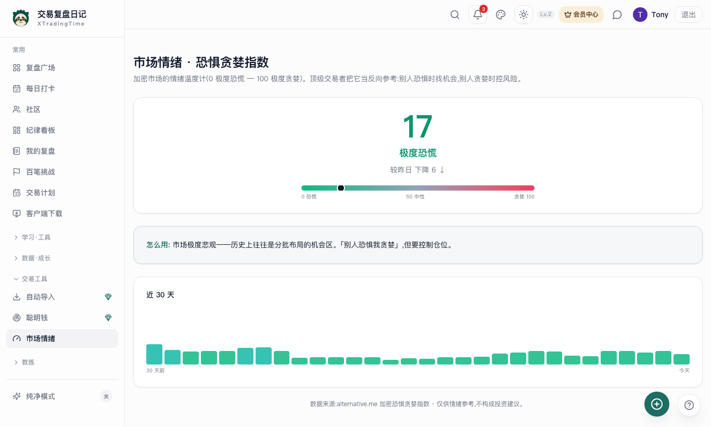711x427 pixels.
Task: Click the black marker on sentiment gauge
Action: pos(341,188)
